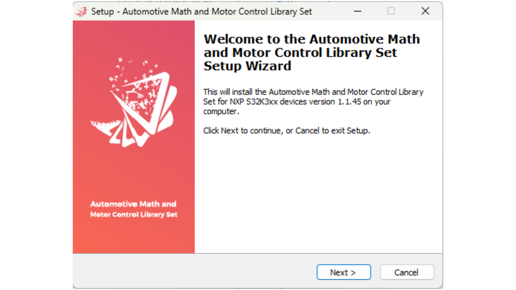Click the Next > button
Viewport: 516px width, 290px height.
[x=344, y=272]
